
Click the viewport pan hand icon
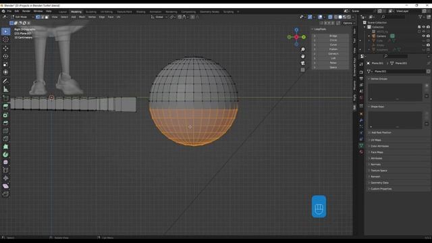click(x=303, y=56)
